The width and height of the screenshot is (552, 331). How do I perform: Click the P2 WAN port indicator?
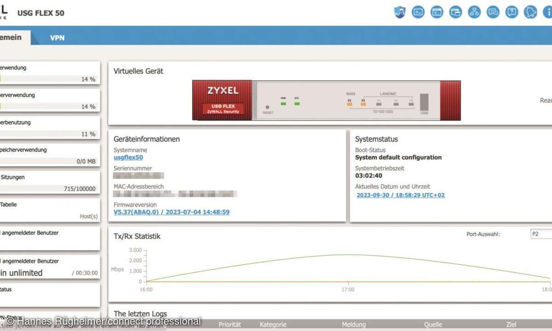[350, 104]
